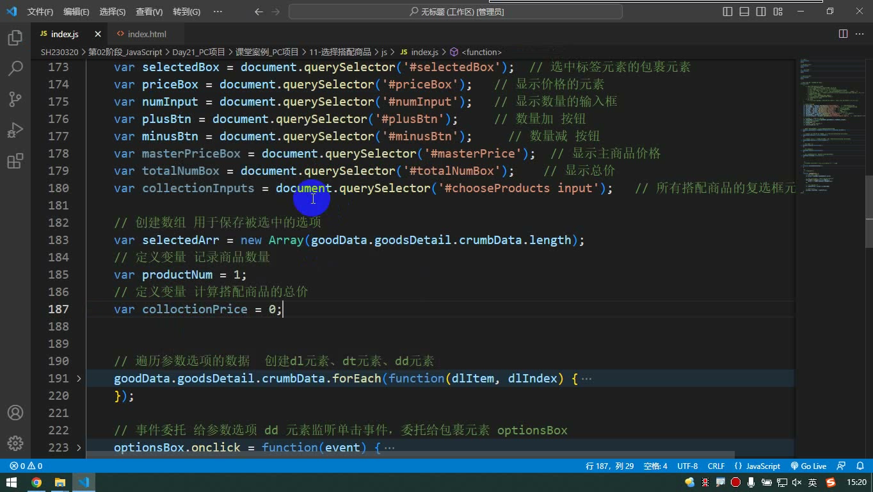The width and height of the screenshot is (873, 492).
Task: Click the 行 187, 列 29 cursor position
Action: point(609,466)
